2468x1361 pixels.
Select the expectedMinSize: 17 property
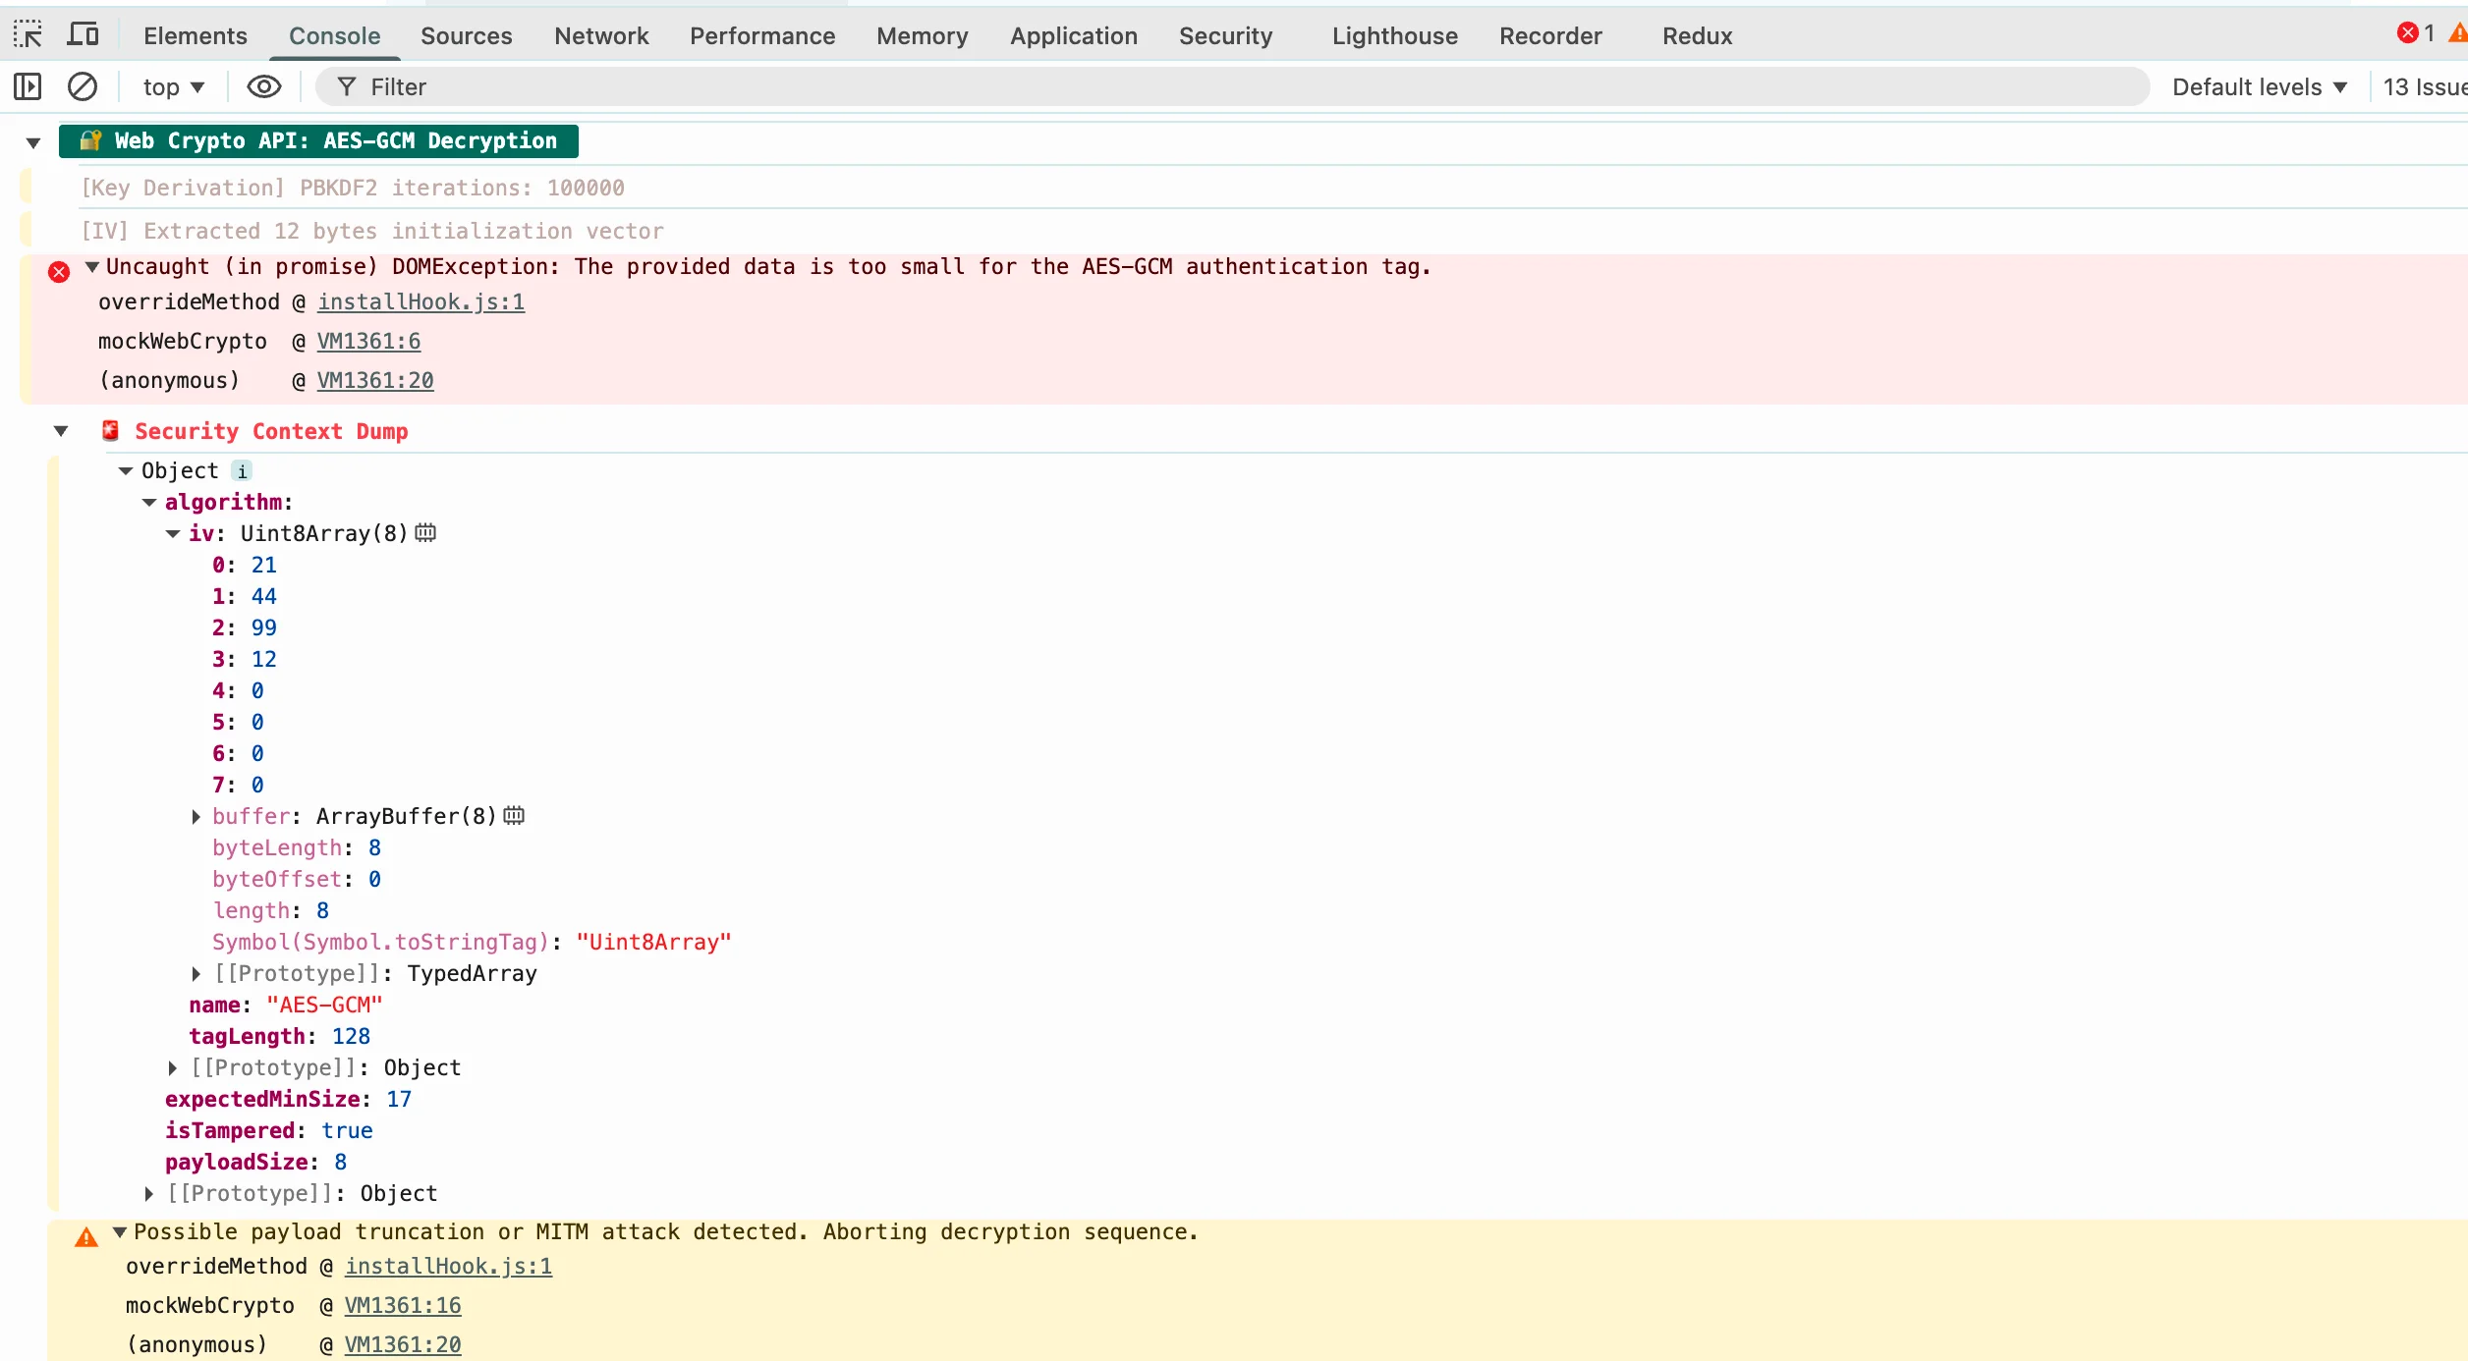click(x=288, y=1100)
